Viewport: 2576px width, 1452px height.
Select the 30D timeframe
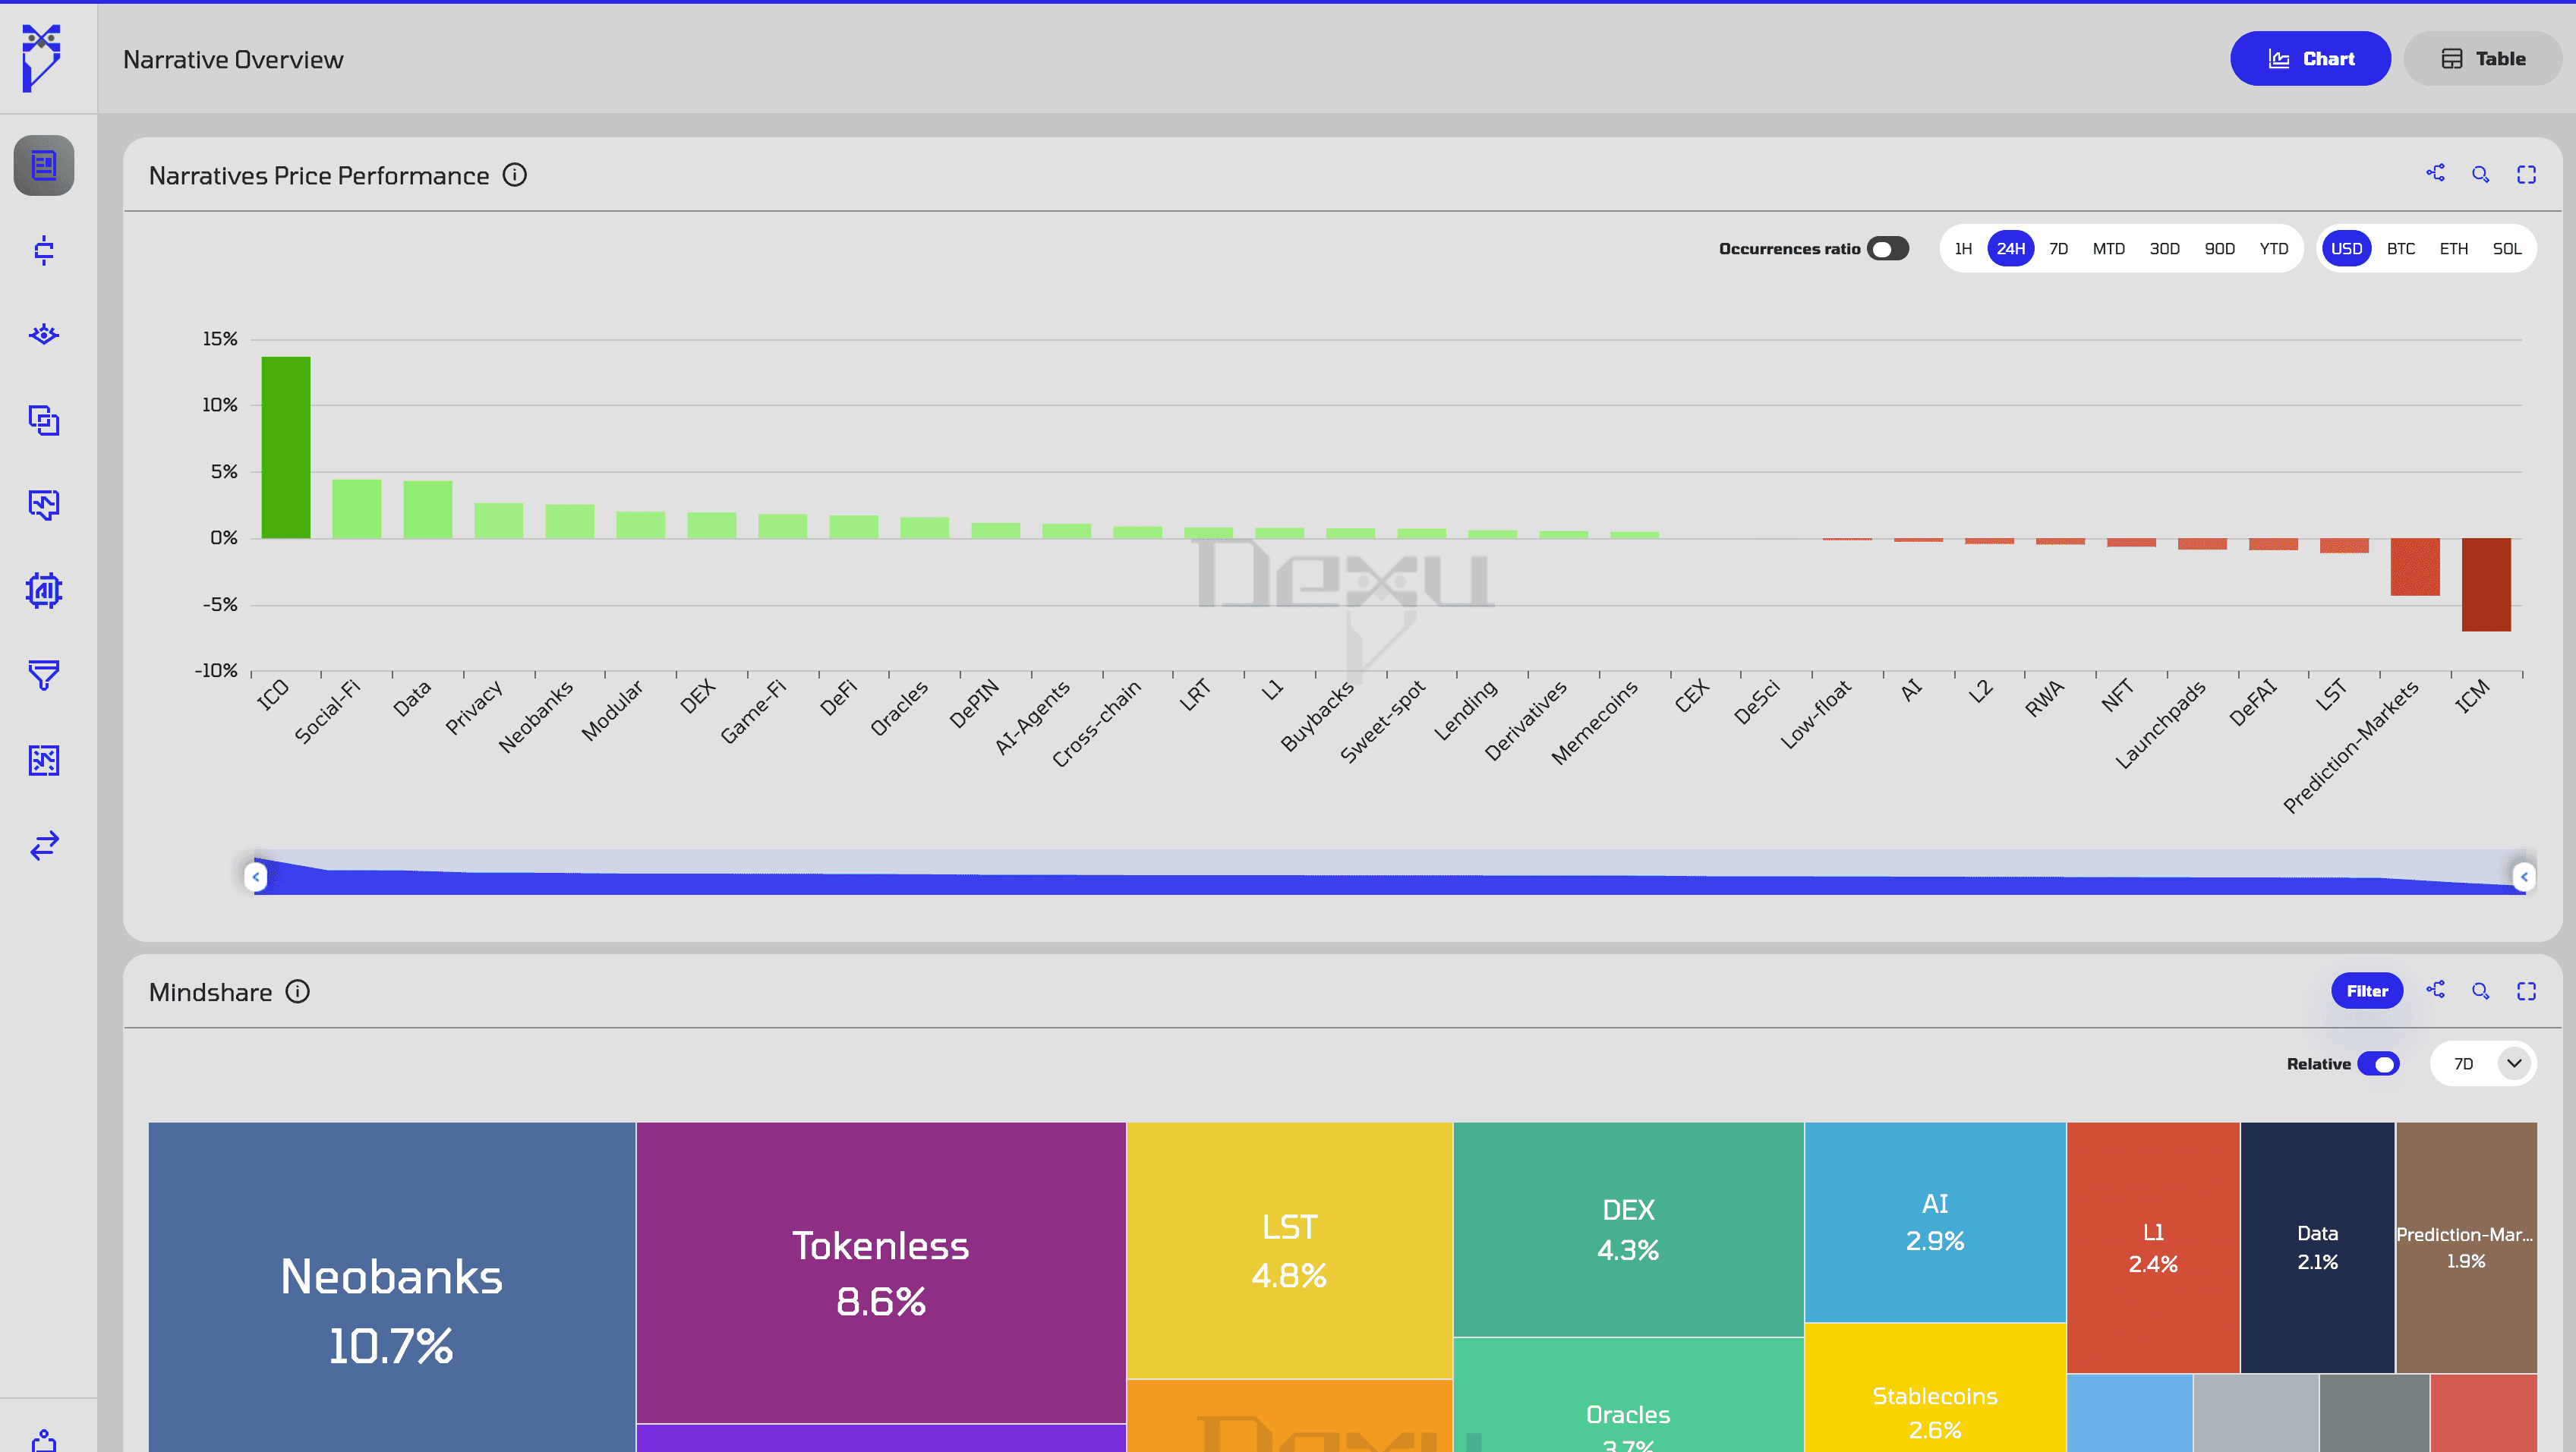2164,248
